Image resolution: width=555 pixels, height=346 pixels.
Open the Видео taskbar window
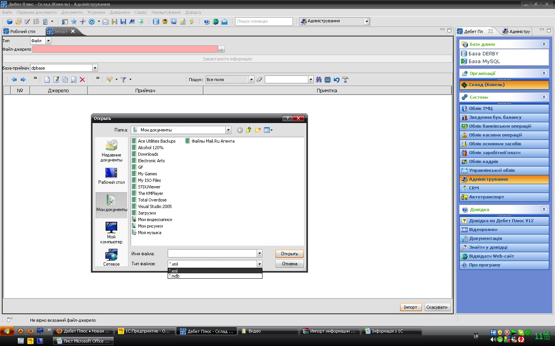click(x=268, y=331)
